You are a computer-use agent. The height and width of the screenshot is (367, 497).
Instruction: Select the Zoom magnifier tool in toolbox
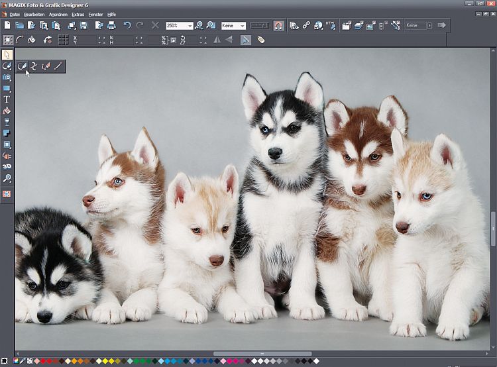[7, 178]
